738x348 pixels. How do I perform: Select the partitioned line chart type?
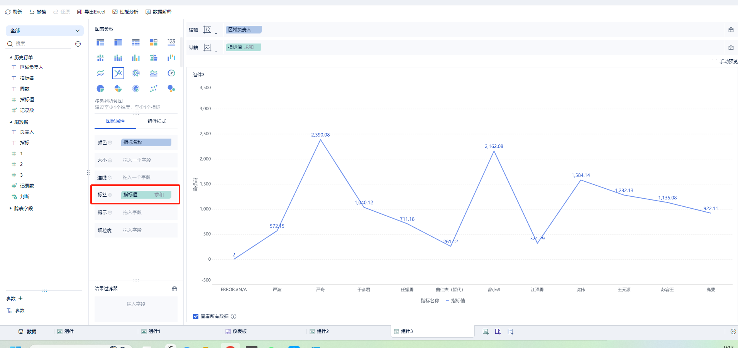click(x=100, y=73)
